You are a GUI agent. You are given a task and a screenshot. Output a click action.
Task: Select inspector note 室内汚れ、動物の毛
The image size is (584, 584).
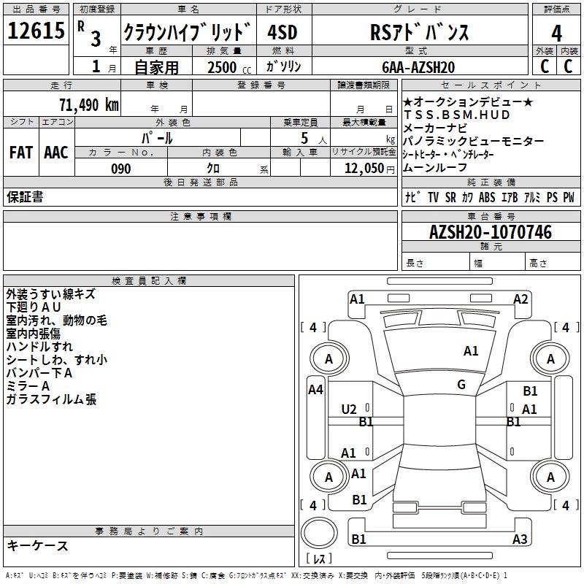[57, 320]
